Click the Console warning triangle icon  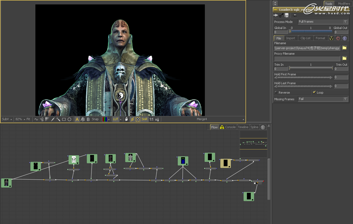222,127
